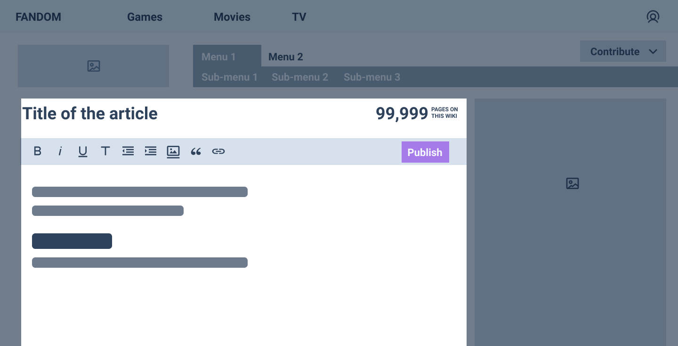Decrease indent of the paragraph
The height and width of the screenshot is (346, 678).
coord(128,151)
